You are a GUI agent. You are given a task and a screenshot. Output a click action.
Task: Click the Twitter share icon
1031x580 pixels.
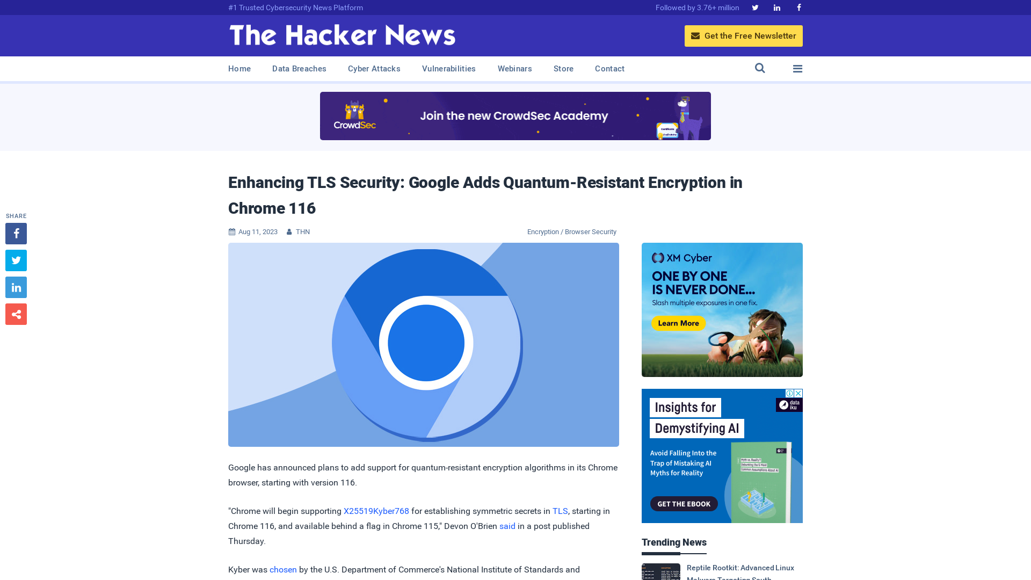coord(16,260)
